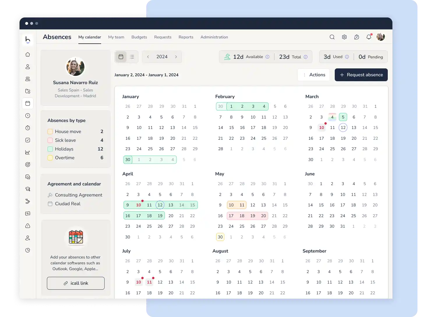Open the Actions menu
The width and height of the screenshot is (437, 317).
click(x=314, y=75)
